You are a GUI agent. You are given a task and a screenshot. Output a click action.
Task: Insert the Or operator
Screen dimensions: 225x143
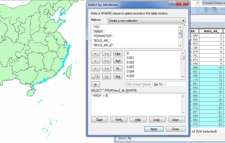pyautogui.click(x=118, y=69)
